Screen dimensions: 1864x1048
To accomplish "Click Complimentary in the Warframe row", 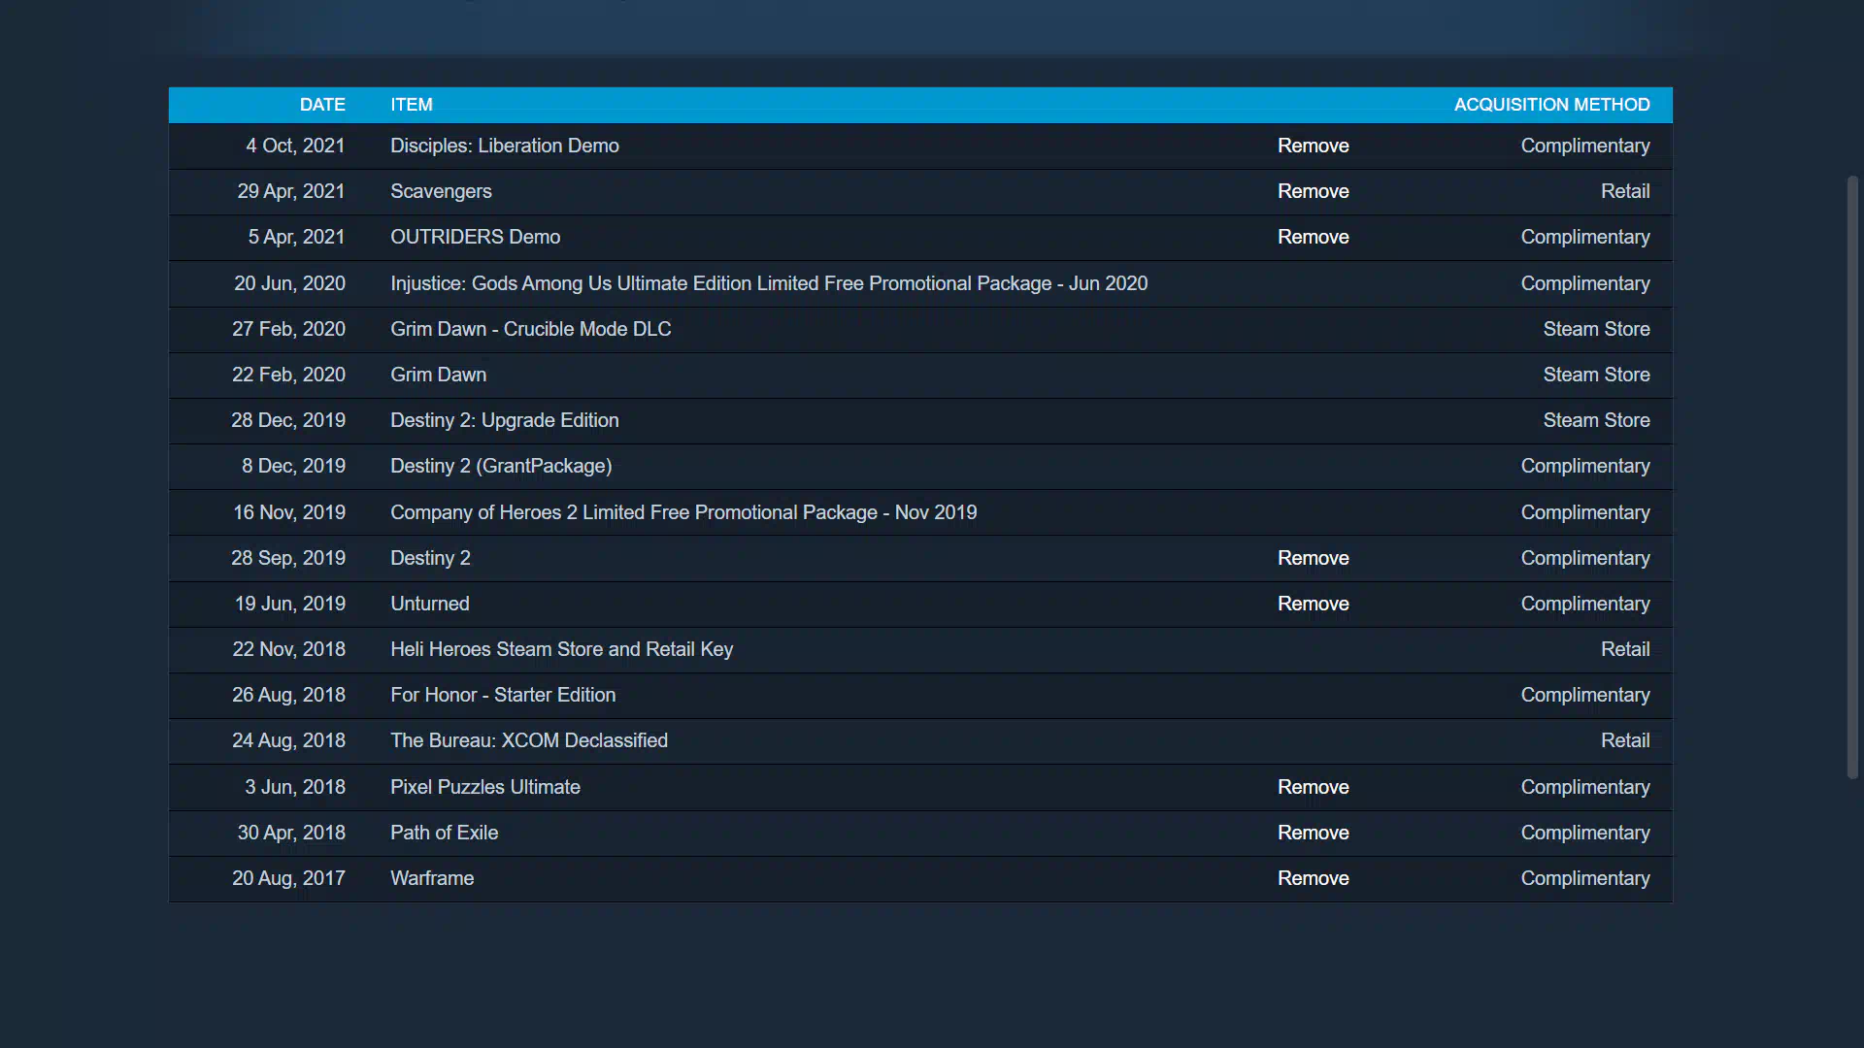I will pos(1584,878).
